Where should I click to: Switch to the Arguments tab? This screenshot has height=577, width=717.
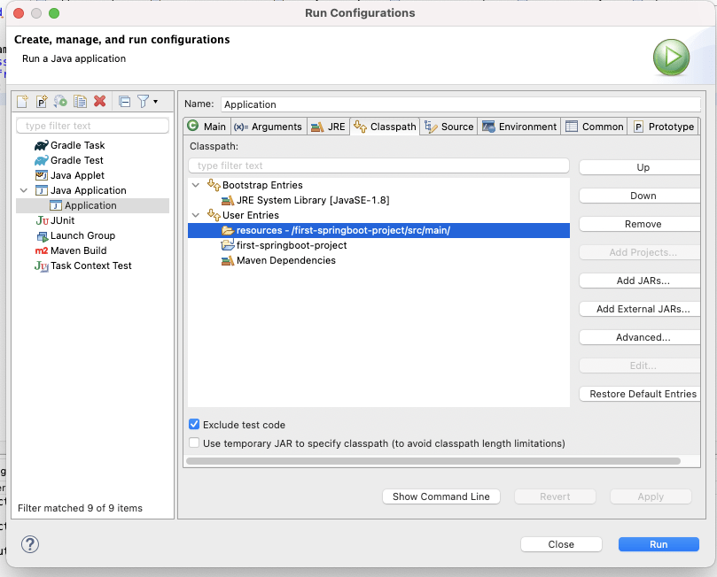268,126
